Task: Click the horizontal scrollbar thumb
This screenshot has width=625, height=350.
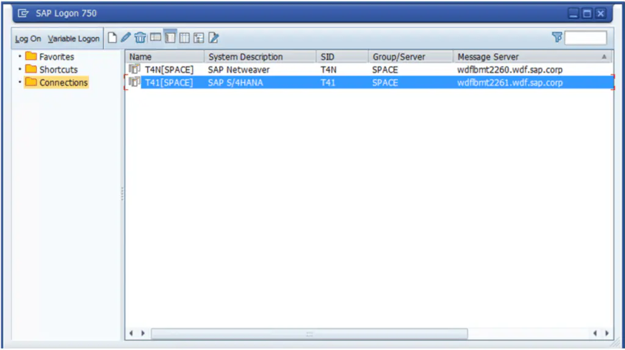Action: click(309, 334)
